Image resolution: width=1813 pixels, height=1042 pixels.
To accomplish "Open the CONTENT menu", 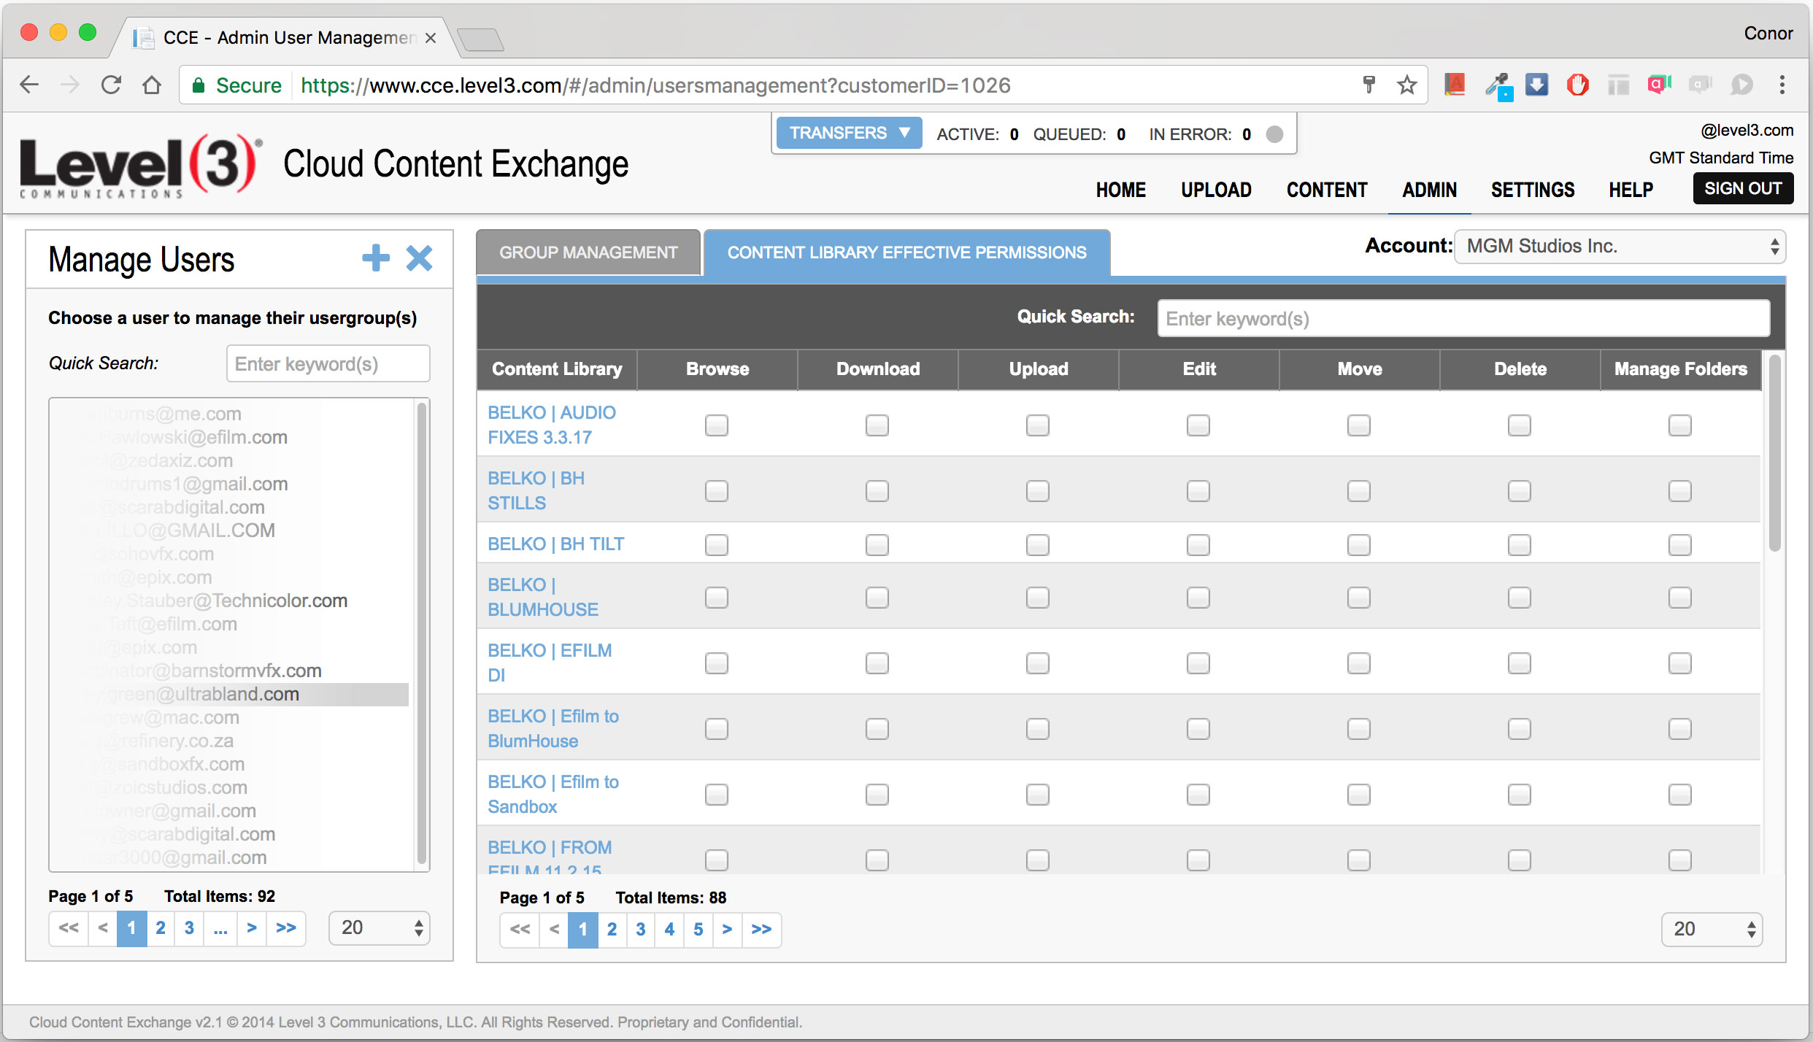I will coord(1327,190).
